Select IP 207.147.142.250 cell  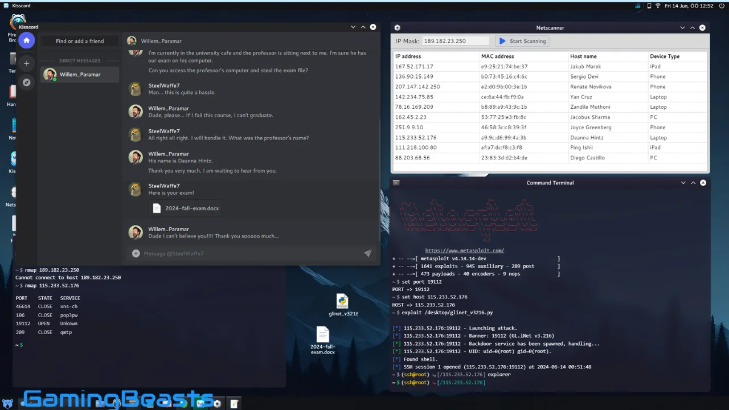pos(417,87)
